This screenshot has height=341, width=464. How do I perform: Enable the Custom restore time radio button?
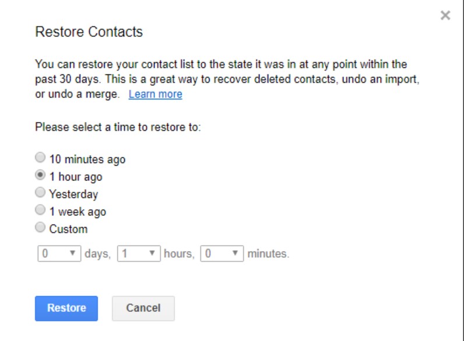click(40, 228)
